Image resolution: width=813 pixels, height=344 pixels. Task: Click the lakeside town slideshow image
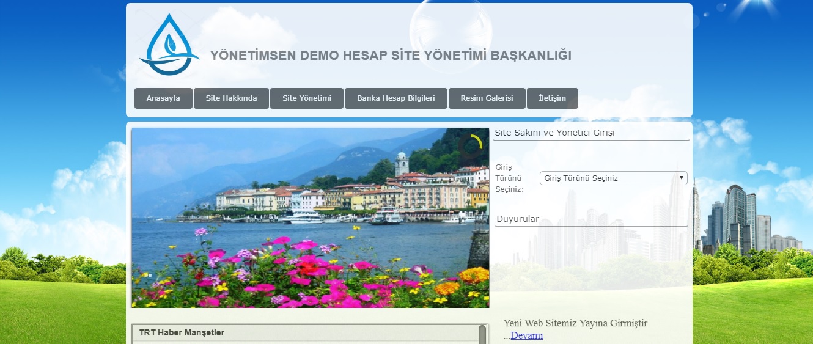(310, 218)
